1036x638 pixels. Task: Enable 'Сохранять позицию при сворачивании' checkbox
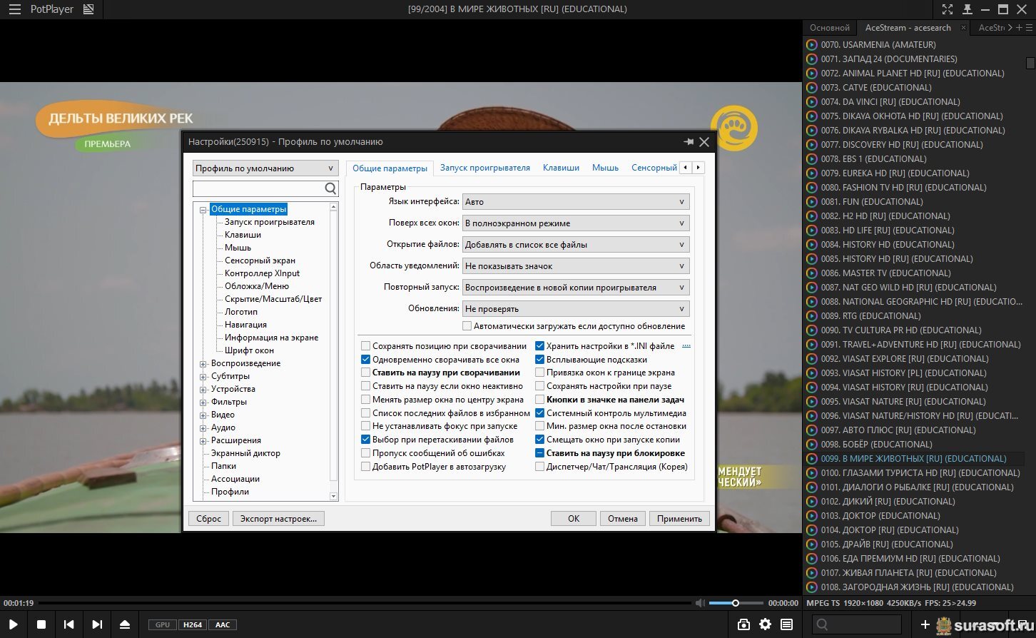[366, 346]
